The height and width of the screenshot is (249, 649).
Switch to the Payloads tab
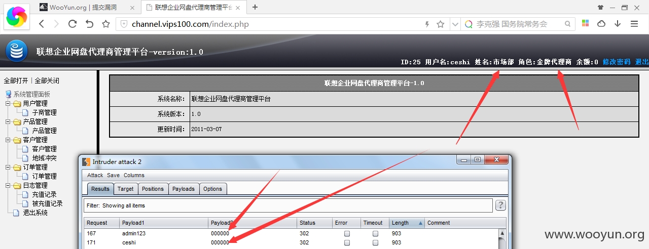pos(183,189)
